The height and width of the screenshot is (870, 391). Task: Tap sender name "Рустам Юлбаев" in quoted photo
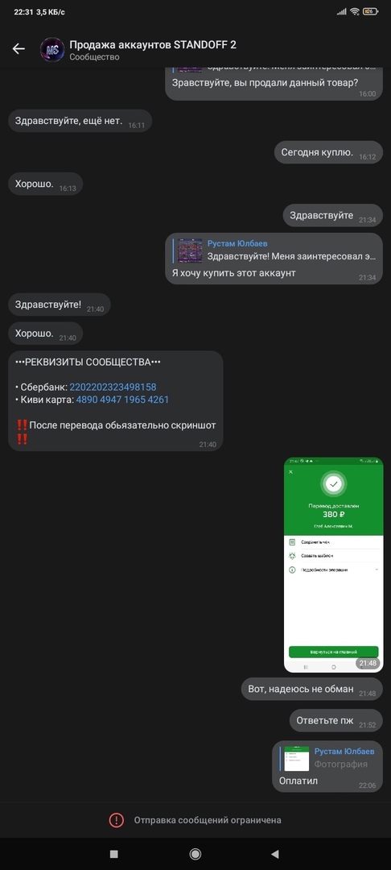[344, 752]
